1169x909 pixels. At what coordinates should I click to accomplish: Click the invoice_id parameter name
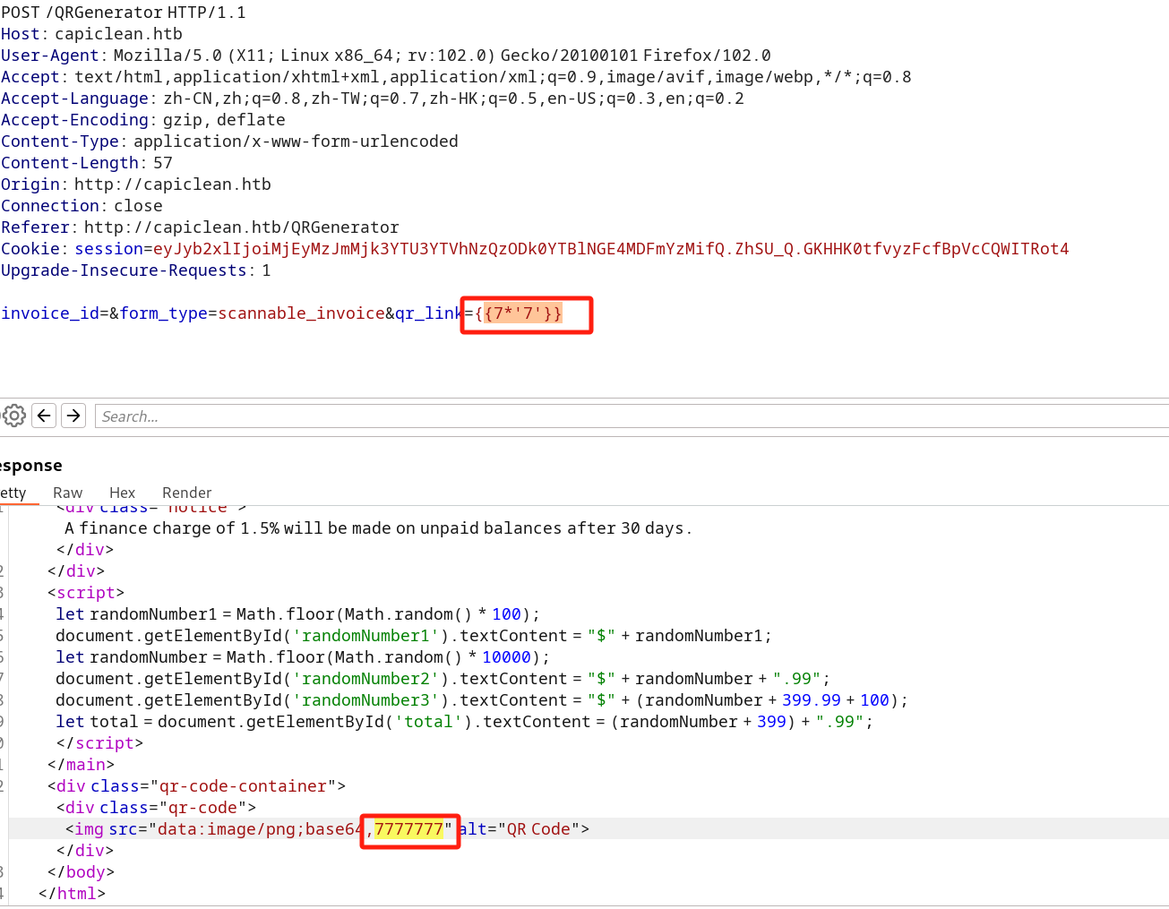pyautogui.click(x=49, y=313)
